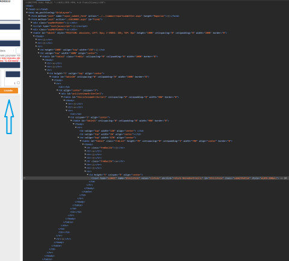Select the td row with width 12%
Screen dimensions: 289x261
pyautogui.click(x=111, y=131)
